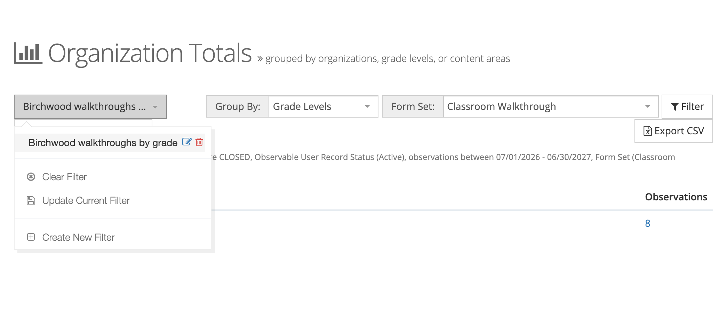Click the Update Current Filter save icon
Viewport: 727px width, 327px height.
[31, 200]
